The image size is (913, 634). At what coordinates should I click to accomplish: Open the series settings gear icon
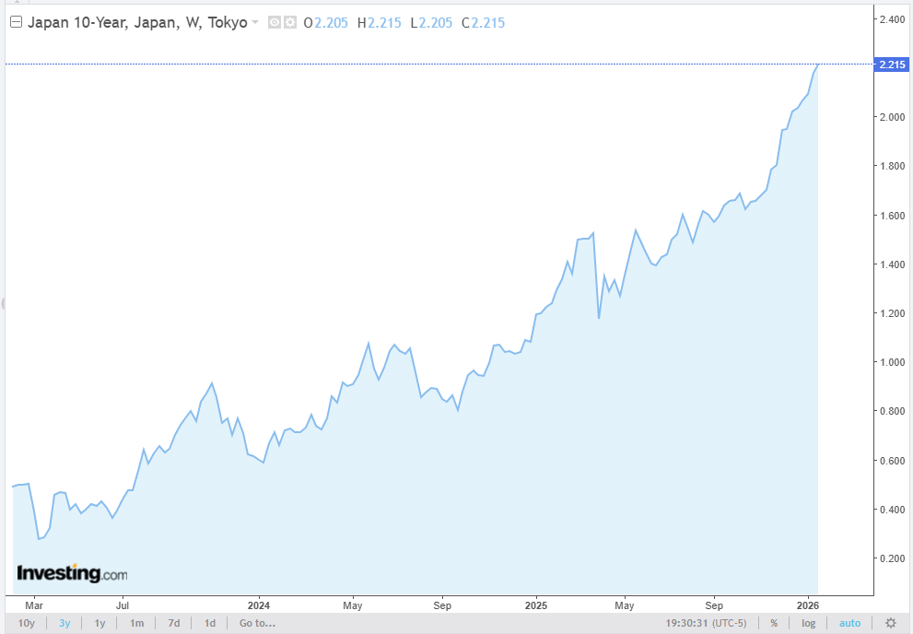(290, 22)
